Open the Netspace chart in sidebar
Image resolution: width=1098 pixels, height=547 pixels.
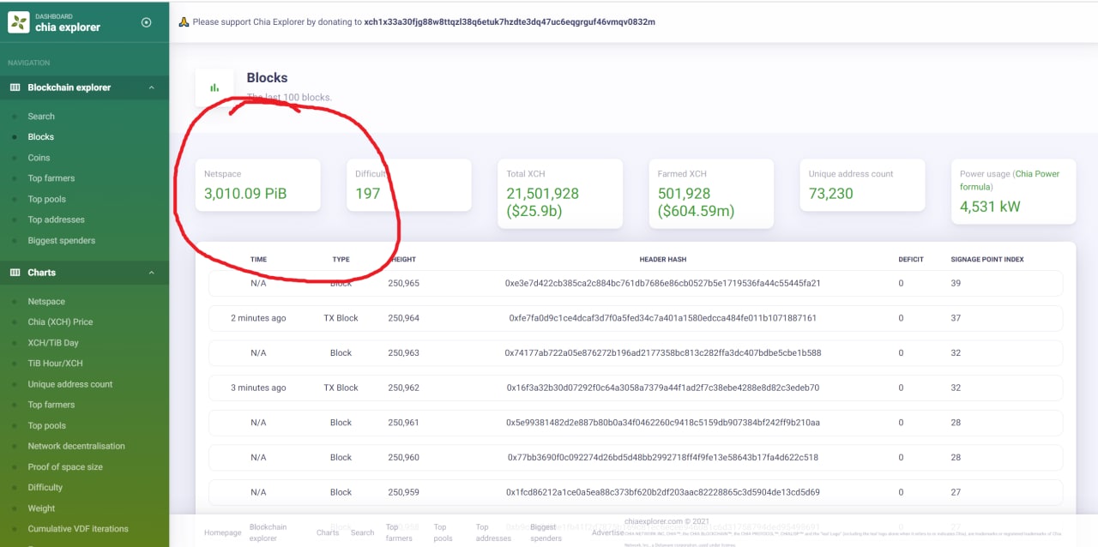point(46,302)
